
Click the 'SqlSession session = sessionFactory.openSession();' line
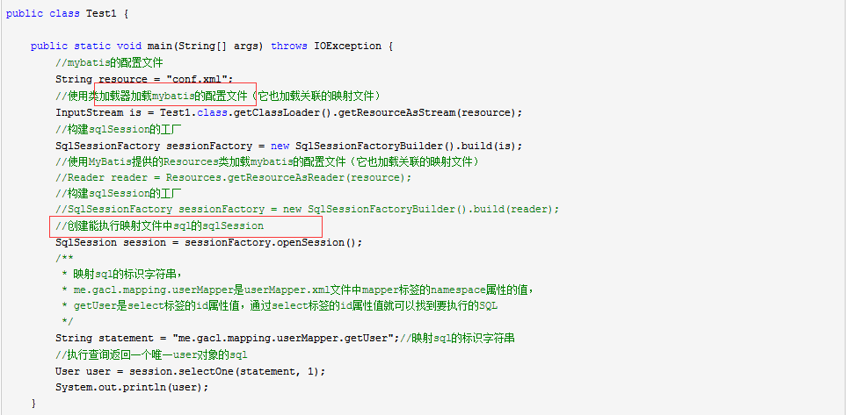click(208, 242)
